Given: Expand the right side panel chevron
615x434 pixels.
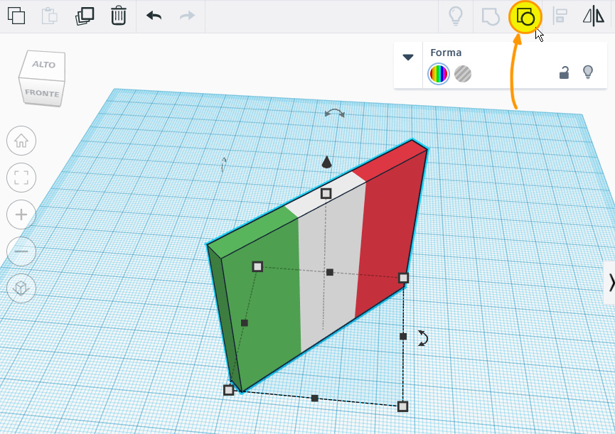Looking at the screenshot, I should click(x=610, y=283).
